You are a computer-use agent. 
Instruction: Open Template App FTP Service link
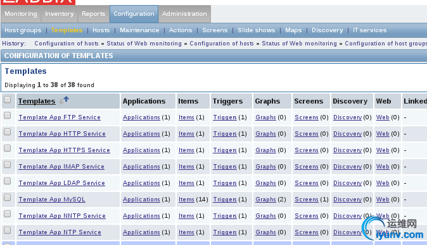click(x=60, y=117)
